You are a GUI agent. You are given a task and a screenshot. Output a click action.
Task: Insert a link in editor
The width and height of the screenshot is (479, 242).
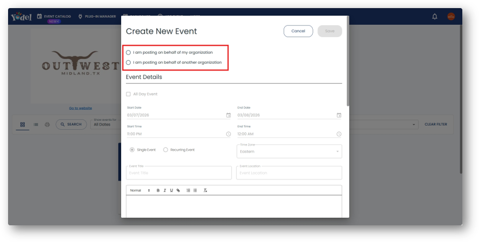pos(178,190)
